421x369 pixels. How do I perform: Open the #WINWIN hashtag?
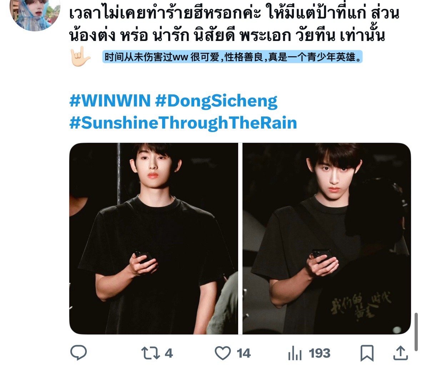pos(110,101)
